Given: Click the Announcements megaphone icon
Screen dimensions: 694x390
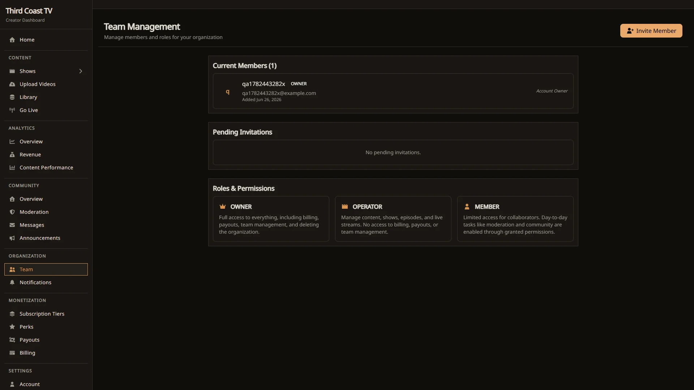Looking at the screenshot, I should point(12,238).
